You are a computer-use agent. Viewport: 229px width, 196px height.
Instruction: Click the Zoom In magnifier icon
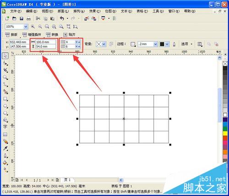tap(33, 27)
